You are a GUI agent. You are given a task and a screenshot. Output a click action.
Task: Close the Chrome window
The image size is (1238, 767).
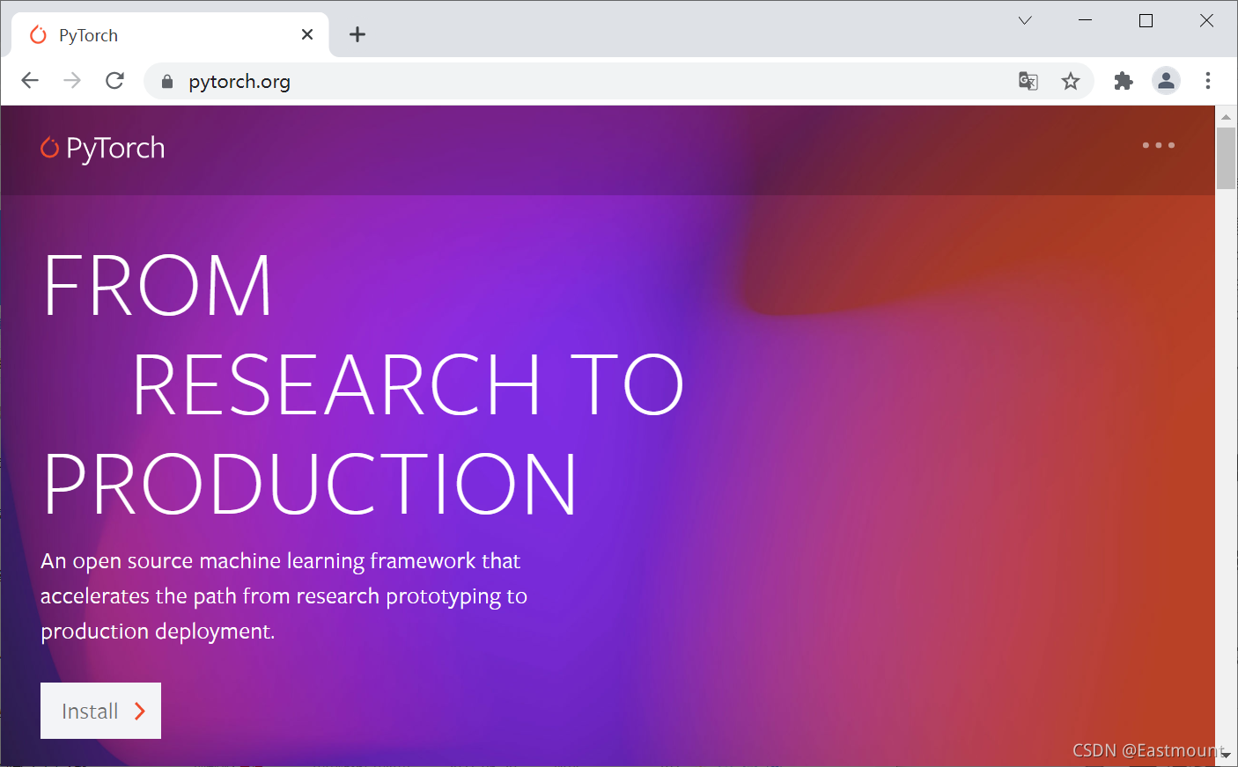point(1206,20)
